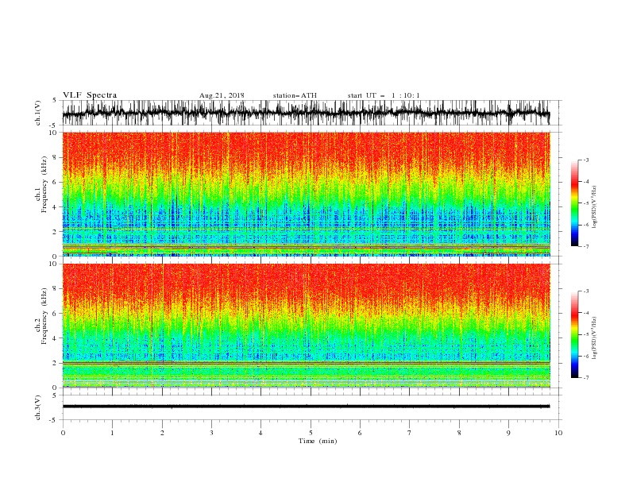
Task: Click the "2" kHz tick of ch.2 frequency axis
Action: coord(56,363)
